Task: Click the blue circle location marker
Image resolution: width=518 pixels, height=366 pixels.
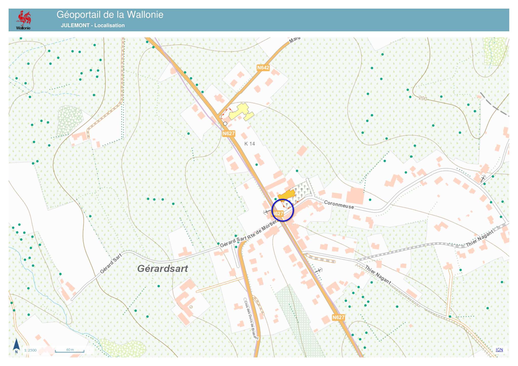Action: click(x=283, y=210)
